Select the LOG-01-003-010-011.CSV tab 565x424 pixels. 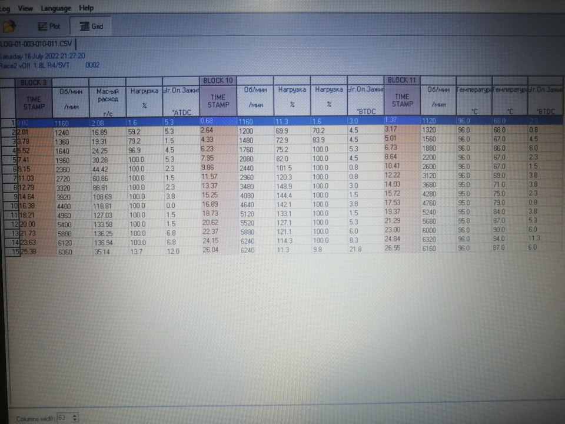click(36, 44)
